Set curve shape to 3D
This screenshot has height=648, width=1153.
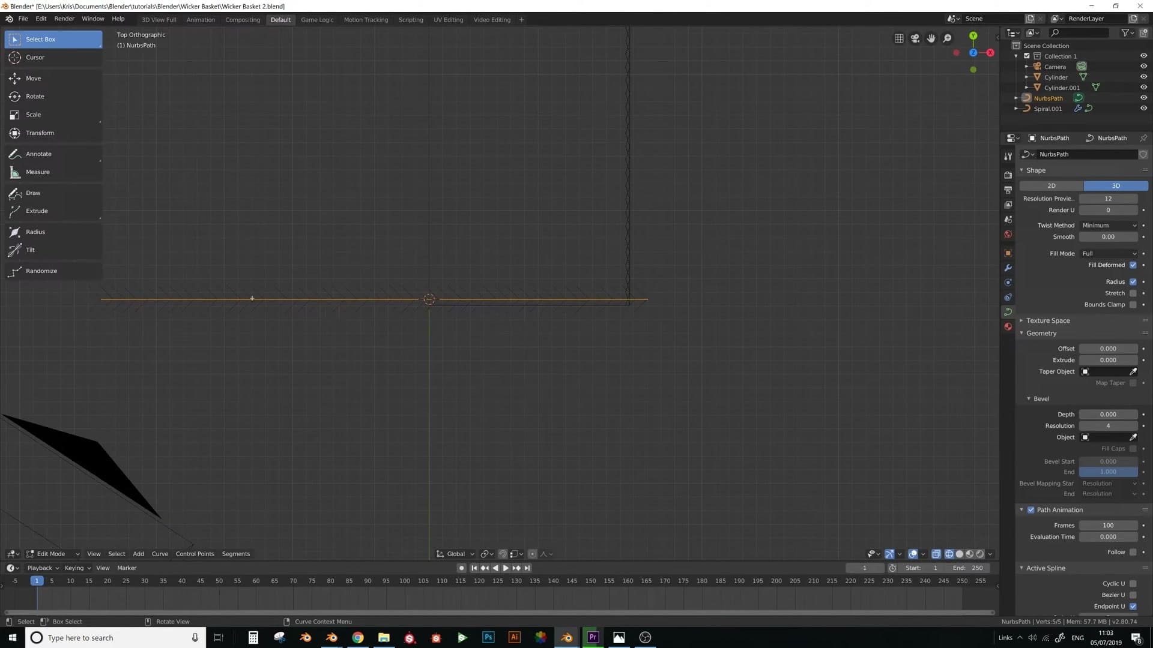[1116, 186]
